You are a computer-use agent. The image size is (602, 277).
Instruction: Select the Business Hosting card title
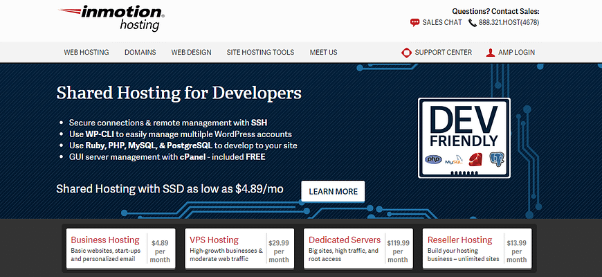(x=105, y=240)
